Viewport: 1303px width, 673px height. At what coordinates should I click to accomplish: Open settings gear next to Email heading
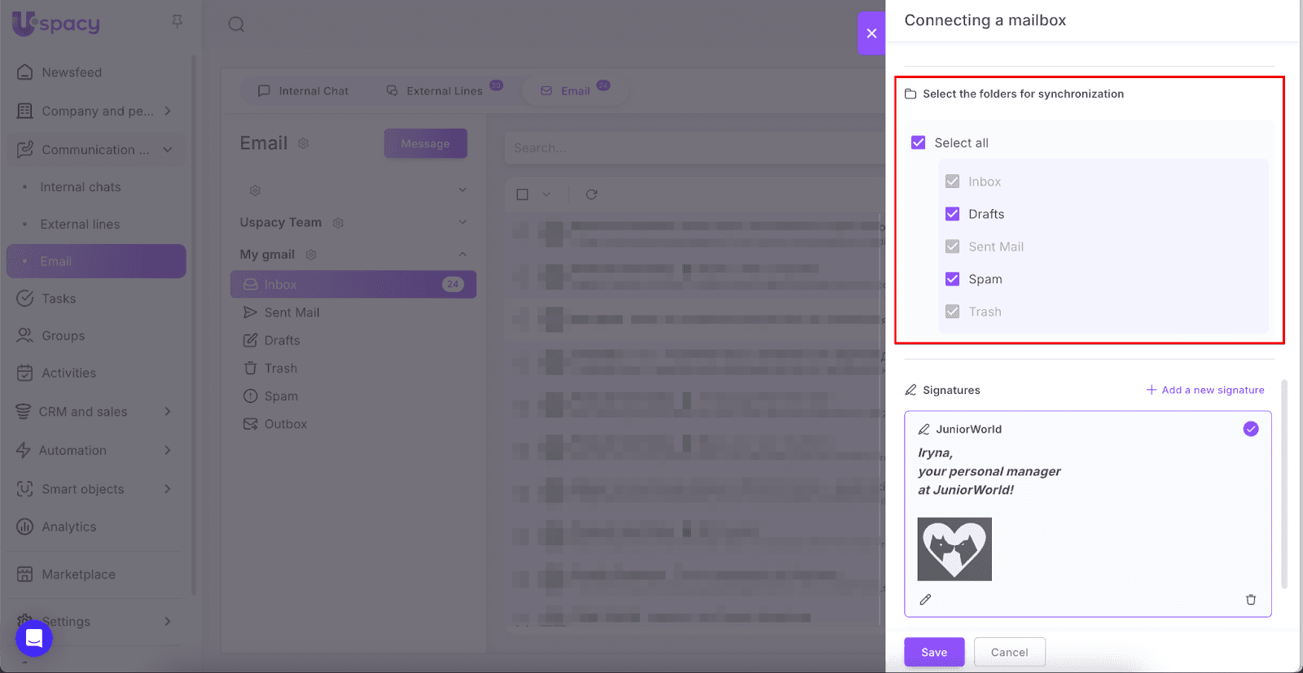point(303,144)
